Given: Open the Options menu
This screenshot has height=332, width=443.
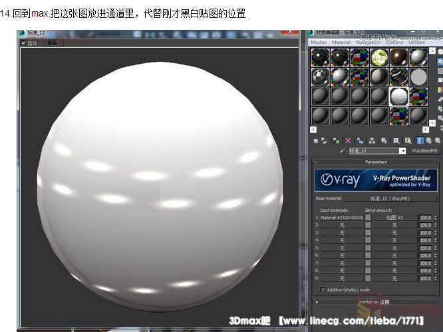Looking at the screenshot, I should tap(394, 42).
